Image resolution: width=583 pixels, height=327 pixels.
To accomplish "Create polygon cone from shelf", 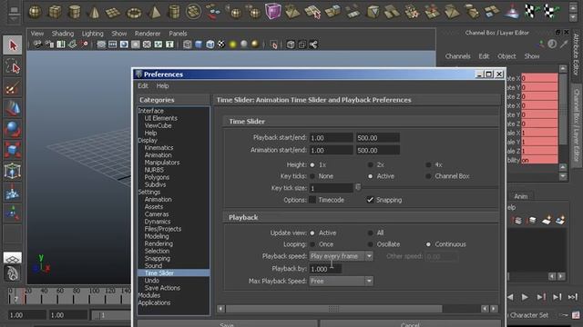I will 94,12.
